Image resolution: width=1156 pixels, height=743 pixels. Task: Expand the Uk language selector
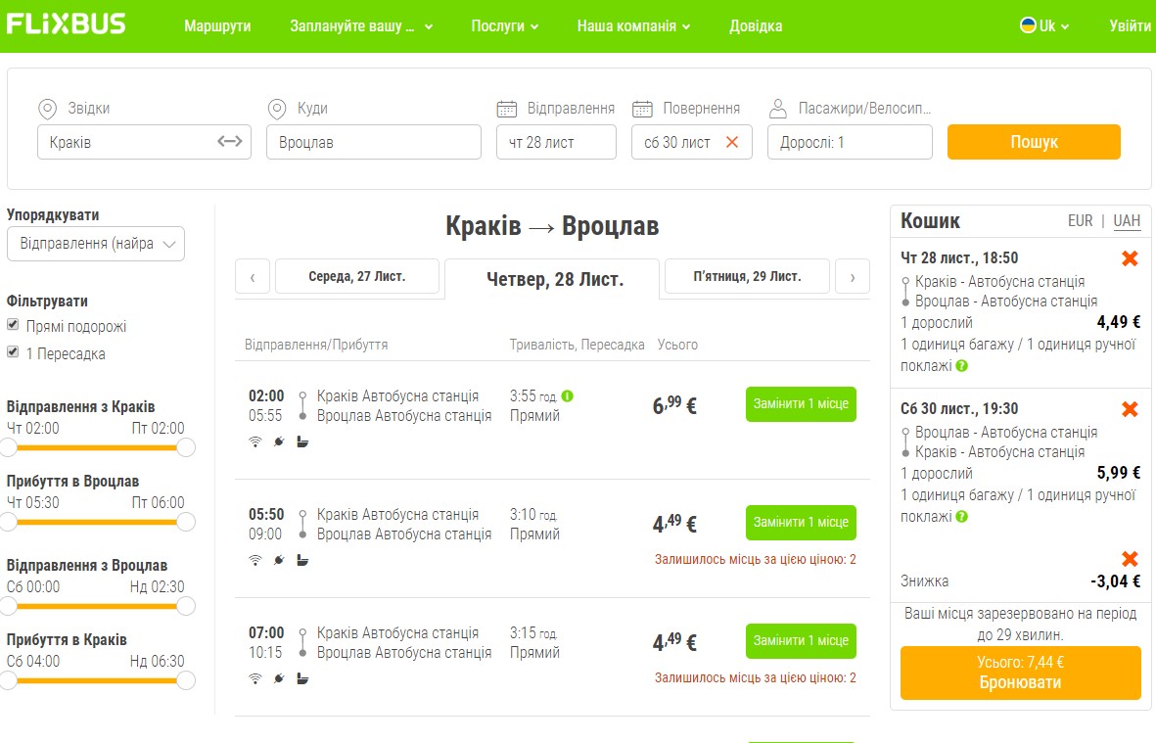(1044, 25)
